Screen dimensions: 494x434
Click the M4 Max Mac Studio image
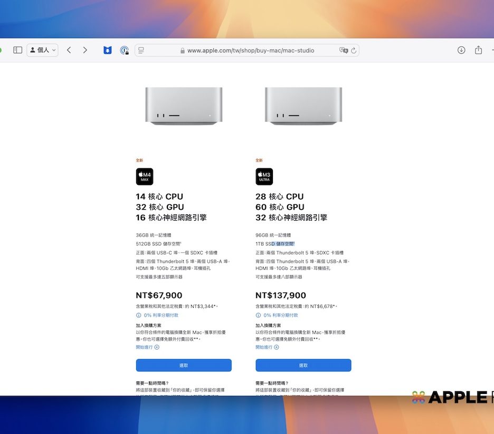point(184,106)
